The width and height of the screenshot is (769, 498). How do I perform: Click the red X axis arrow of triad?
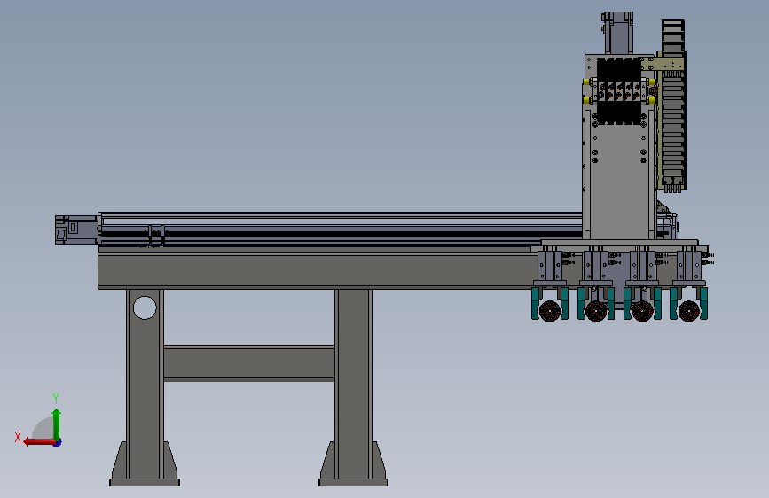click(38, 442)
